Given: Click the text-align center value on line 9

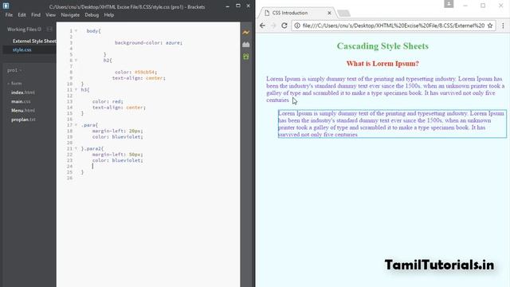Looking at the screenshot, I should pos(154,78).
